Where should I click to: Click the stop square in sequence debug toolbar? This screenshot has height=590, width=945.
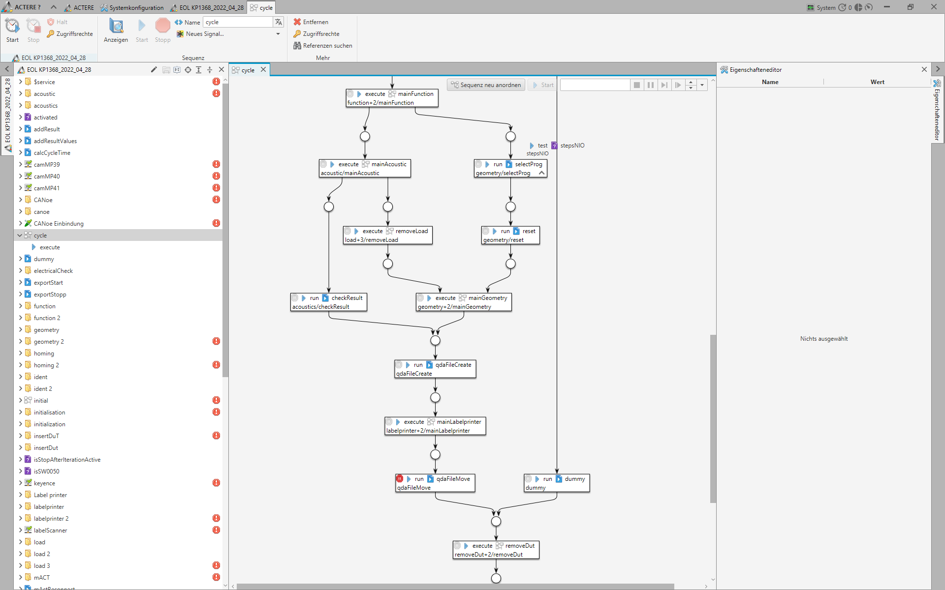[x=637, y=85]
